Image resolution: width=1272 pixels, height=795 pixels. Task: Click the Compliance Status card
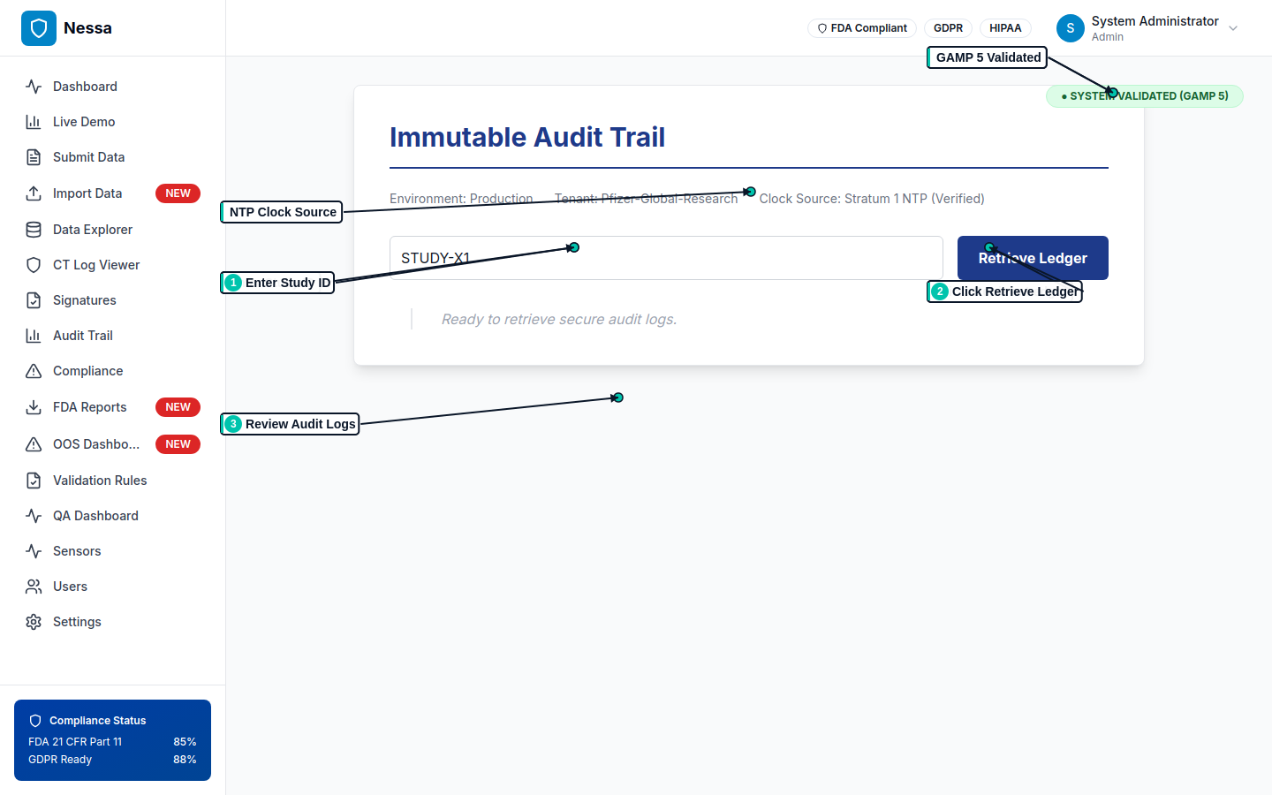112,740
